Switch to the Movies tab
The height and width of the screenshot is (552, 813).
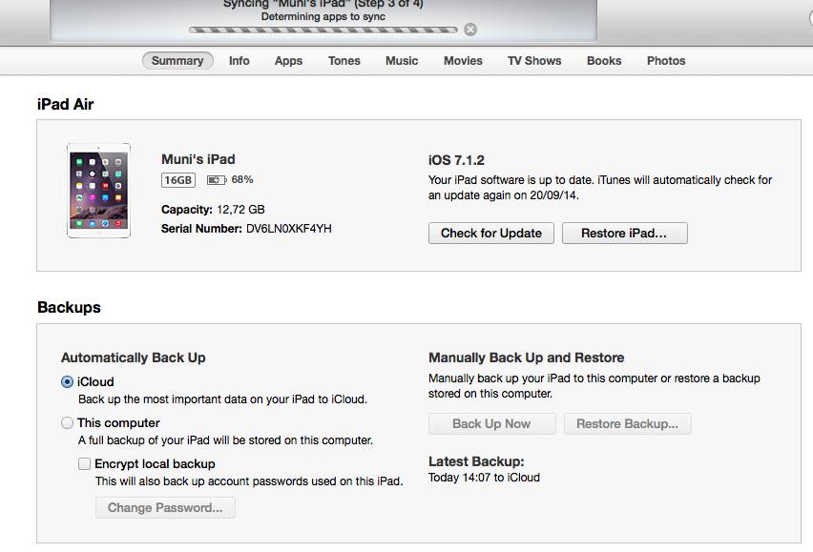[463, 61]
